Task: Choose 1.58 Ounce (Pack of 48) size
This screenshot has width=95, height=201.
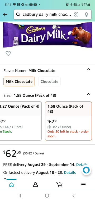Action: click(68, 121)
